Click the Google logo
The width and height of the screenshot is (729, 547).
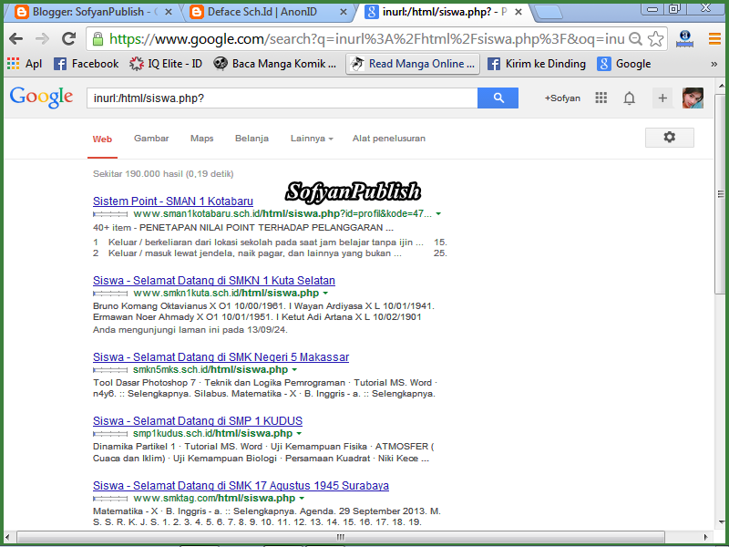[41, 98]
